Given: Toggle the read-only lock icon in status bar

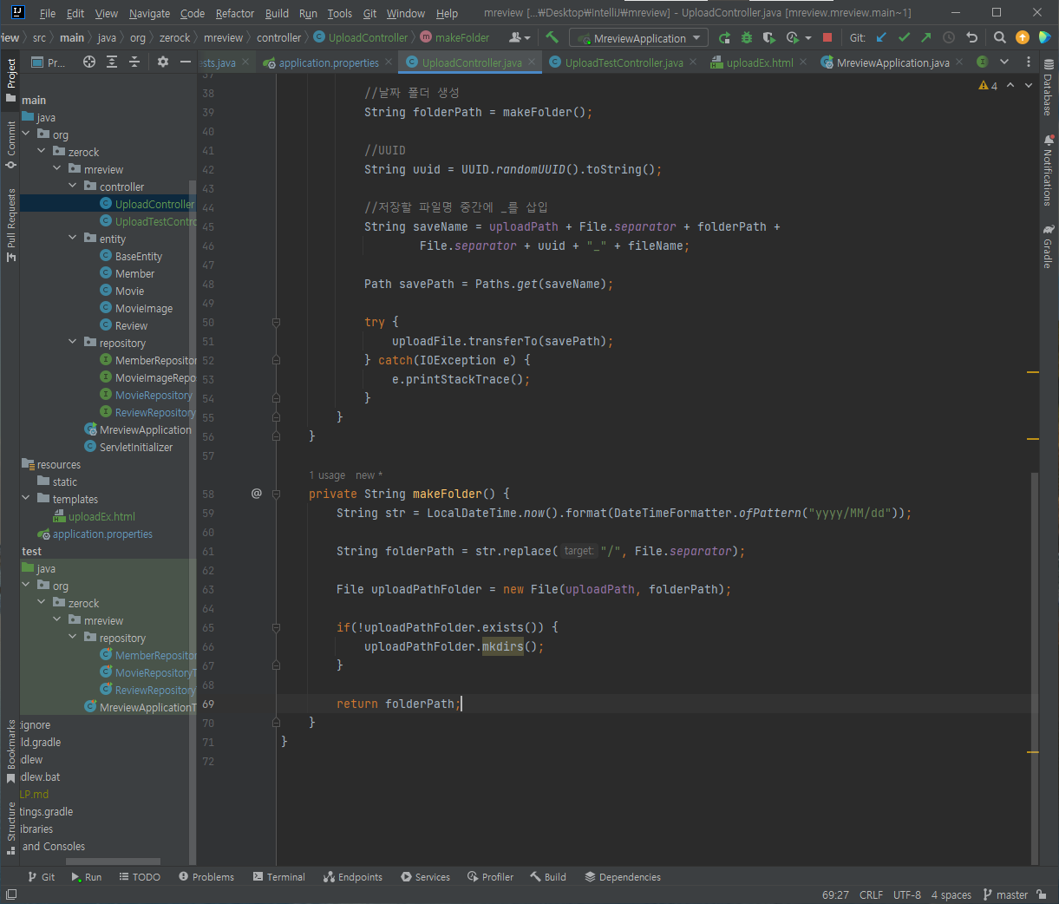Looking at the screenshot, I should click(1042, 894).
